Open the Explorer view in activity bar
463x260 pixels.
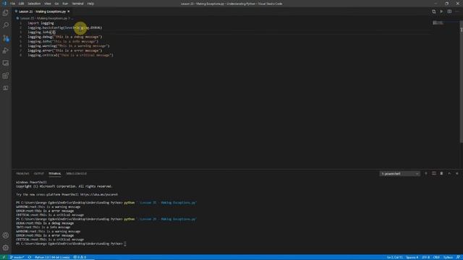click(x=6, y=13)
